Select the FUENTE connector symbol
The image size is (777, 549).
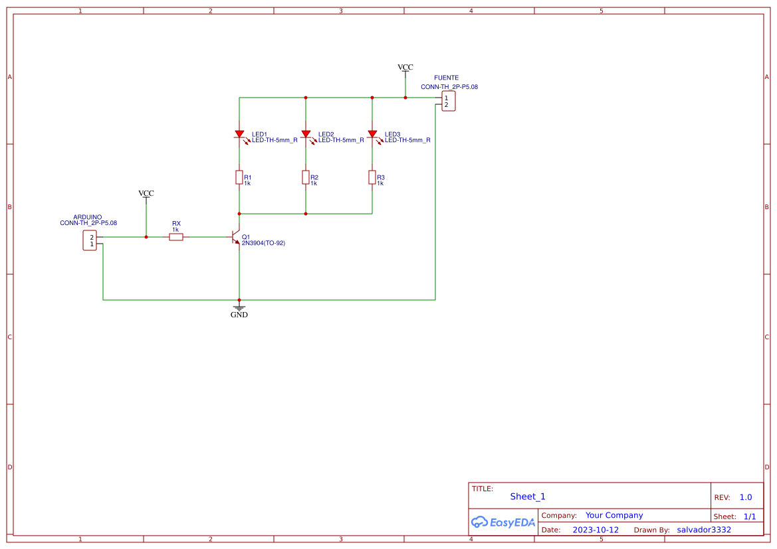tap(447, 102)
